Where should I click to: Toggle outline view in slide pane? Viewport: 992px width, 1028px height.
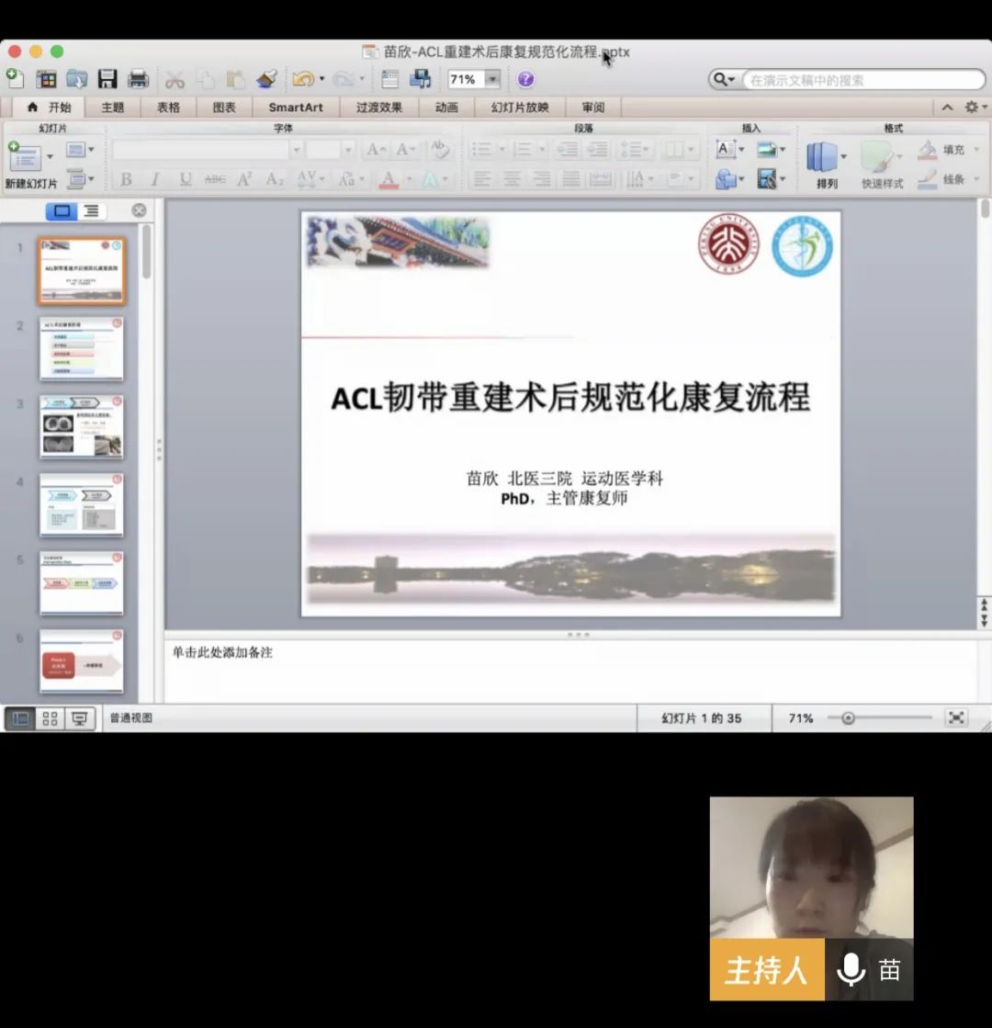coord(92,211)
